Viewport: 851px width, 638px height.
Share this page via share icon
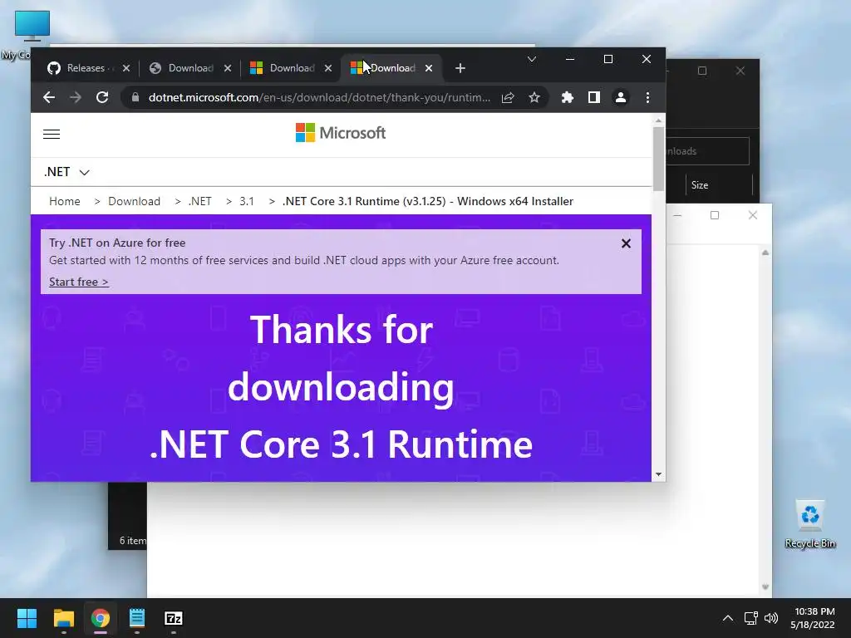[508, 98]
